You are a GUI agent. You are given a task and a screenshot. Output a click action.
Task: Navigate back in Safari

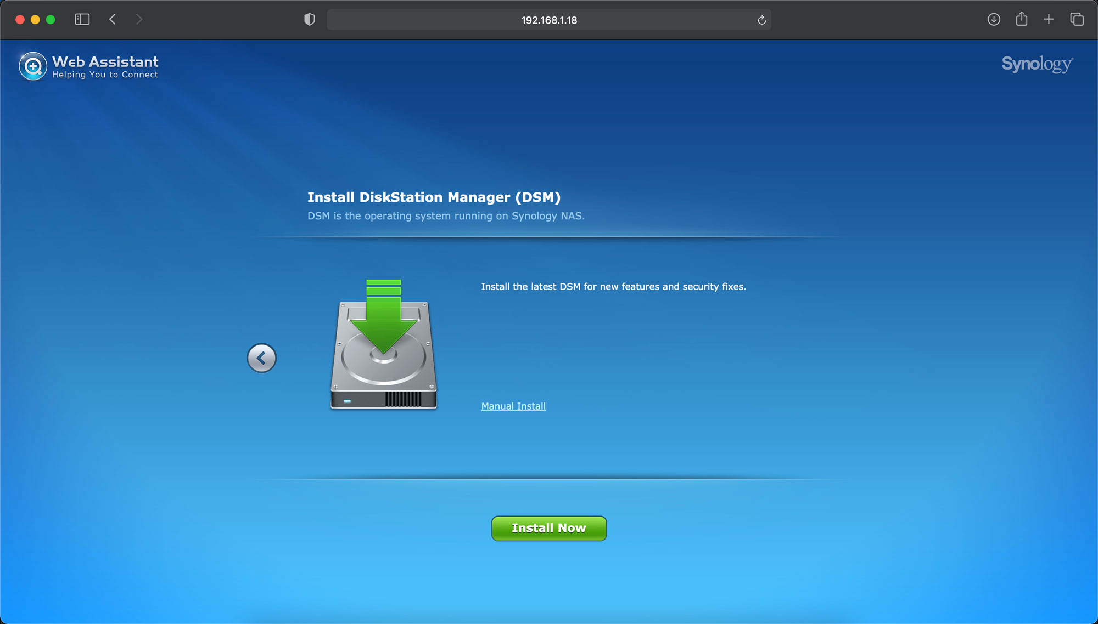click(x=113, y=20)
